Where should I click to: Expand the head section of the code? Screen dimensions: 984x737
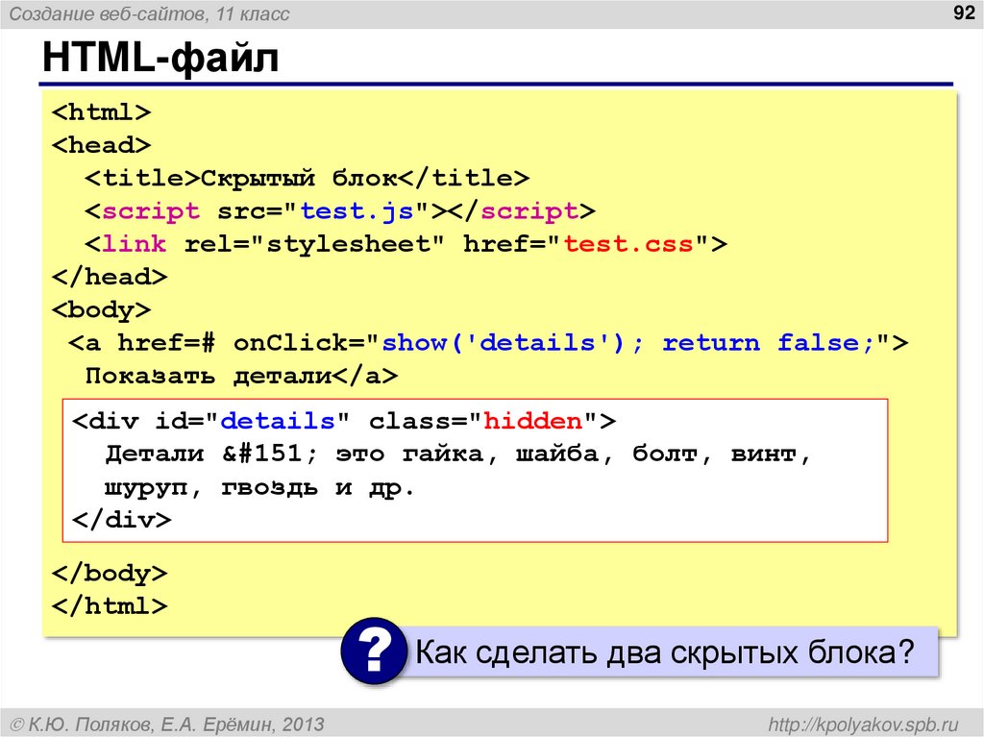click(101, 143)
